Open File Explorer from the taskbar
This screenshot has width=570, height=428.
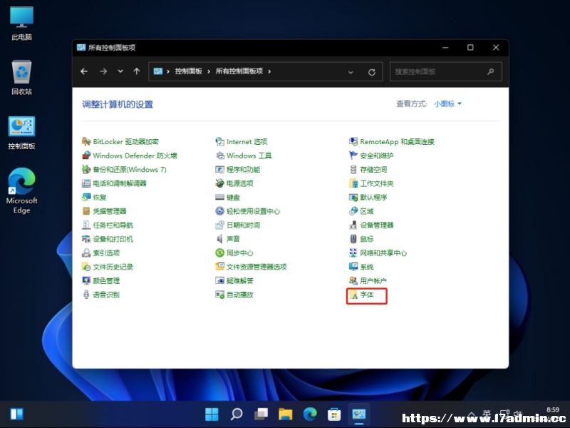286,414
